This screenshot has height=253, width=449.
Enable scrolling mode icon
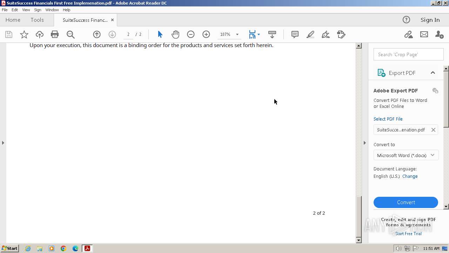[x=272, y=34]
